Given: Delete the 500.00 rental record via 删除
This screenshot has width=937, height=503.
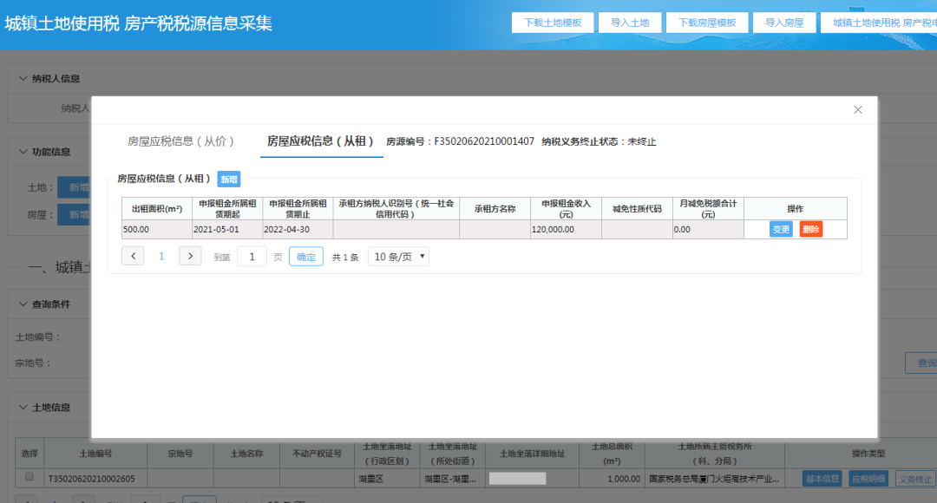Looking at the screenshot, I should pyautogui.click(x=811, y=229).
